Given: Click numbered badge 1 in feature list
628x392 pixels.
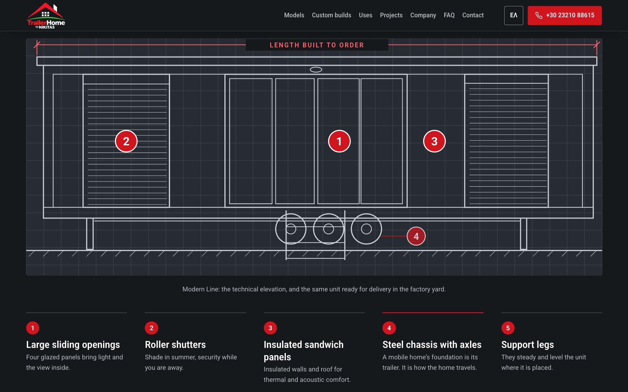Looking at the screenshot, I should (x=33, y=328).
